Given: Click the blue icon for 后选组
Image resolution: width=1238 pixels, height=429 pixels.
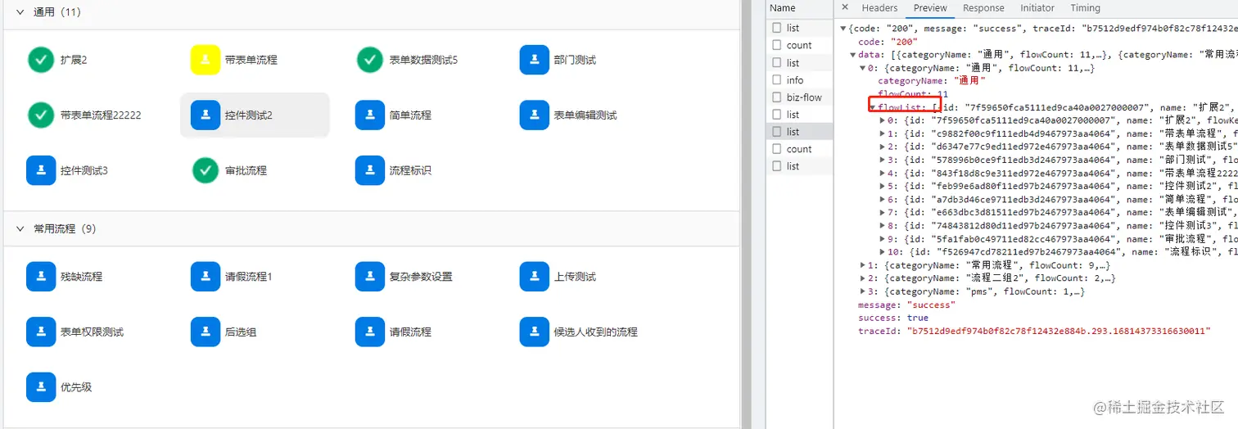Looking at the screenshot, I should pos(206,332).
